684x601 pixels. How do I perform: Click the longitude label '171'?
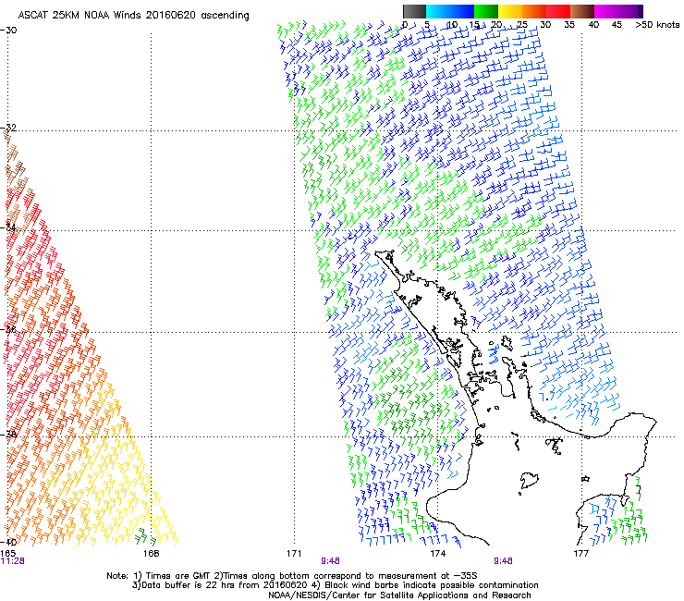point(294,554)
